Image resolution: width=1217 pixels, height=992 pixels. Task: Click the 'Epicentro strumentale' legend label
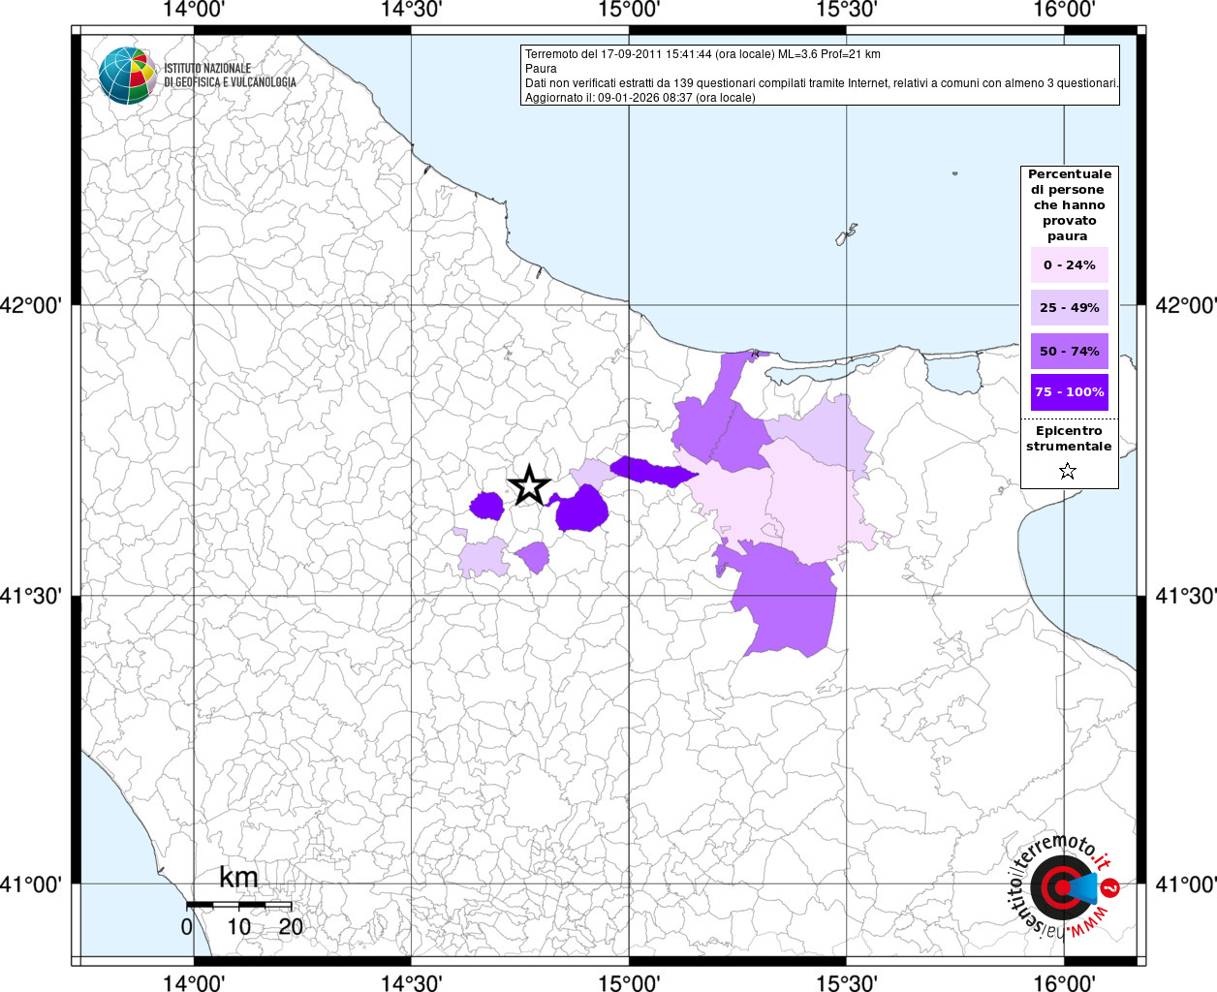pos(1069,439)
